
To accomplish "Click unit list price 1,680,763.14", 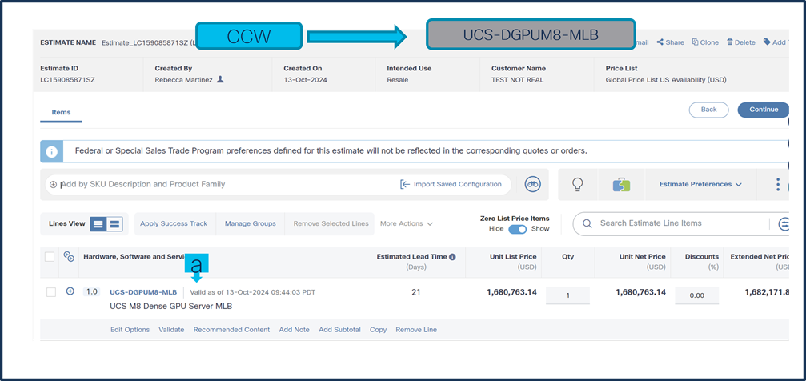I will [511, 292].
